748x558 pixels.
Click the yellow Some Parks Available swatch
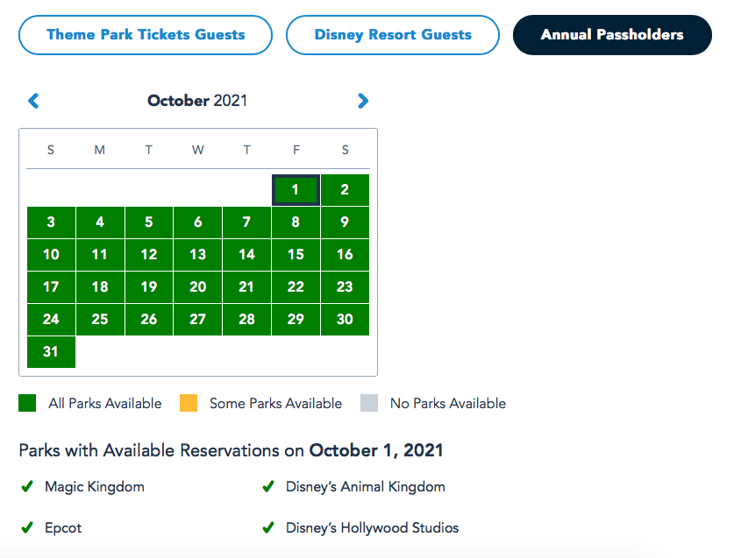(x=189, y=403)
